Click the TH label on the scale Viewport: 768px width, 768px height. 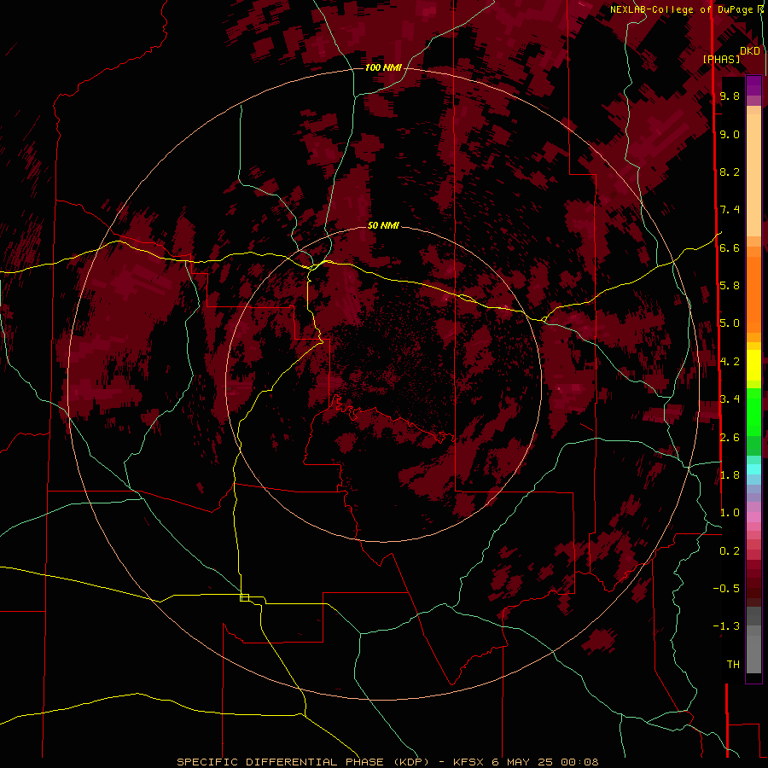[x=733, y=665]
